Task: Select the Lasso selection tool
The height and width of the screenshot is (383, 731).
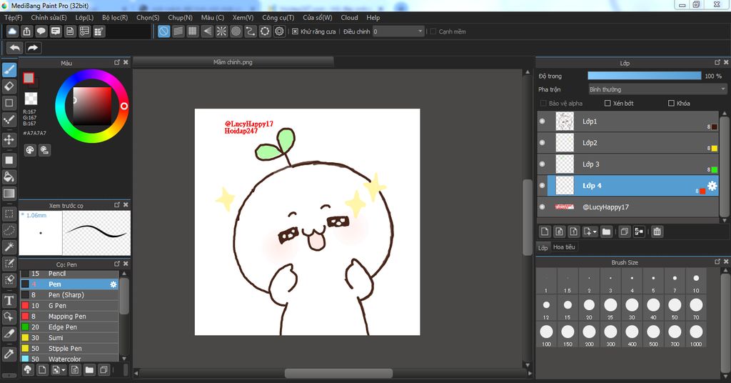Action: [9, 230]
